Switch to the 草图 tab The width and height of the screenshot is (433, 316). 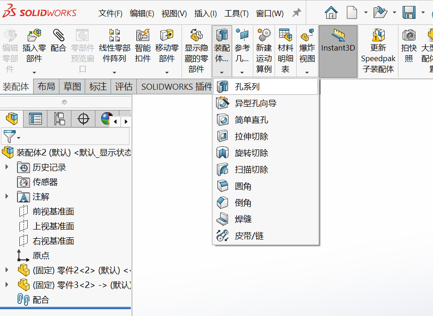tap(72, 86)
